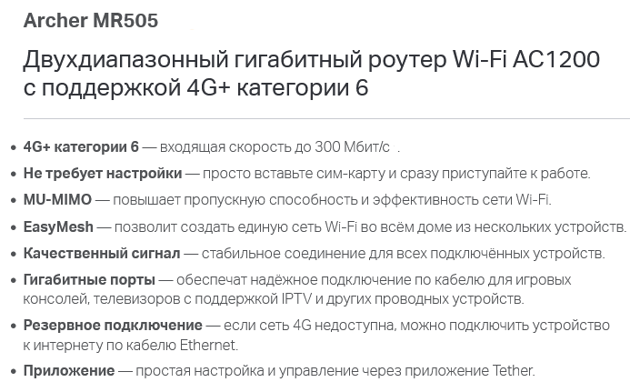630x392 pixels.
Task: Click the MU-MIMO description about Wi-Fi network efficiency
Action: point(333,200)
